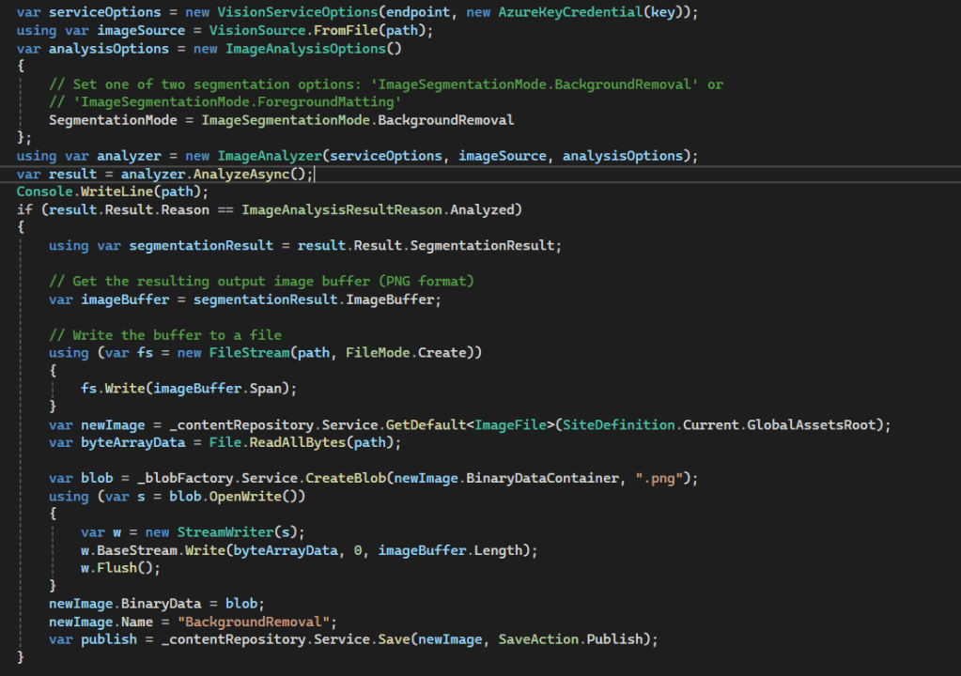
Task: Click the 'Write the buffer to a file' comment
Action: click(x=164, y=335)
